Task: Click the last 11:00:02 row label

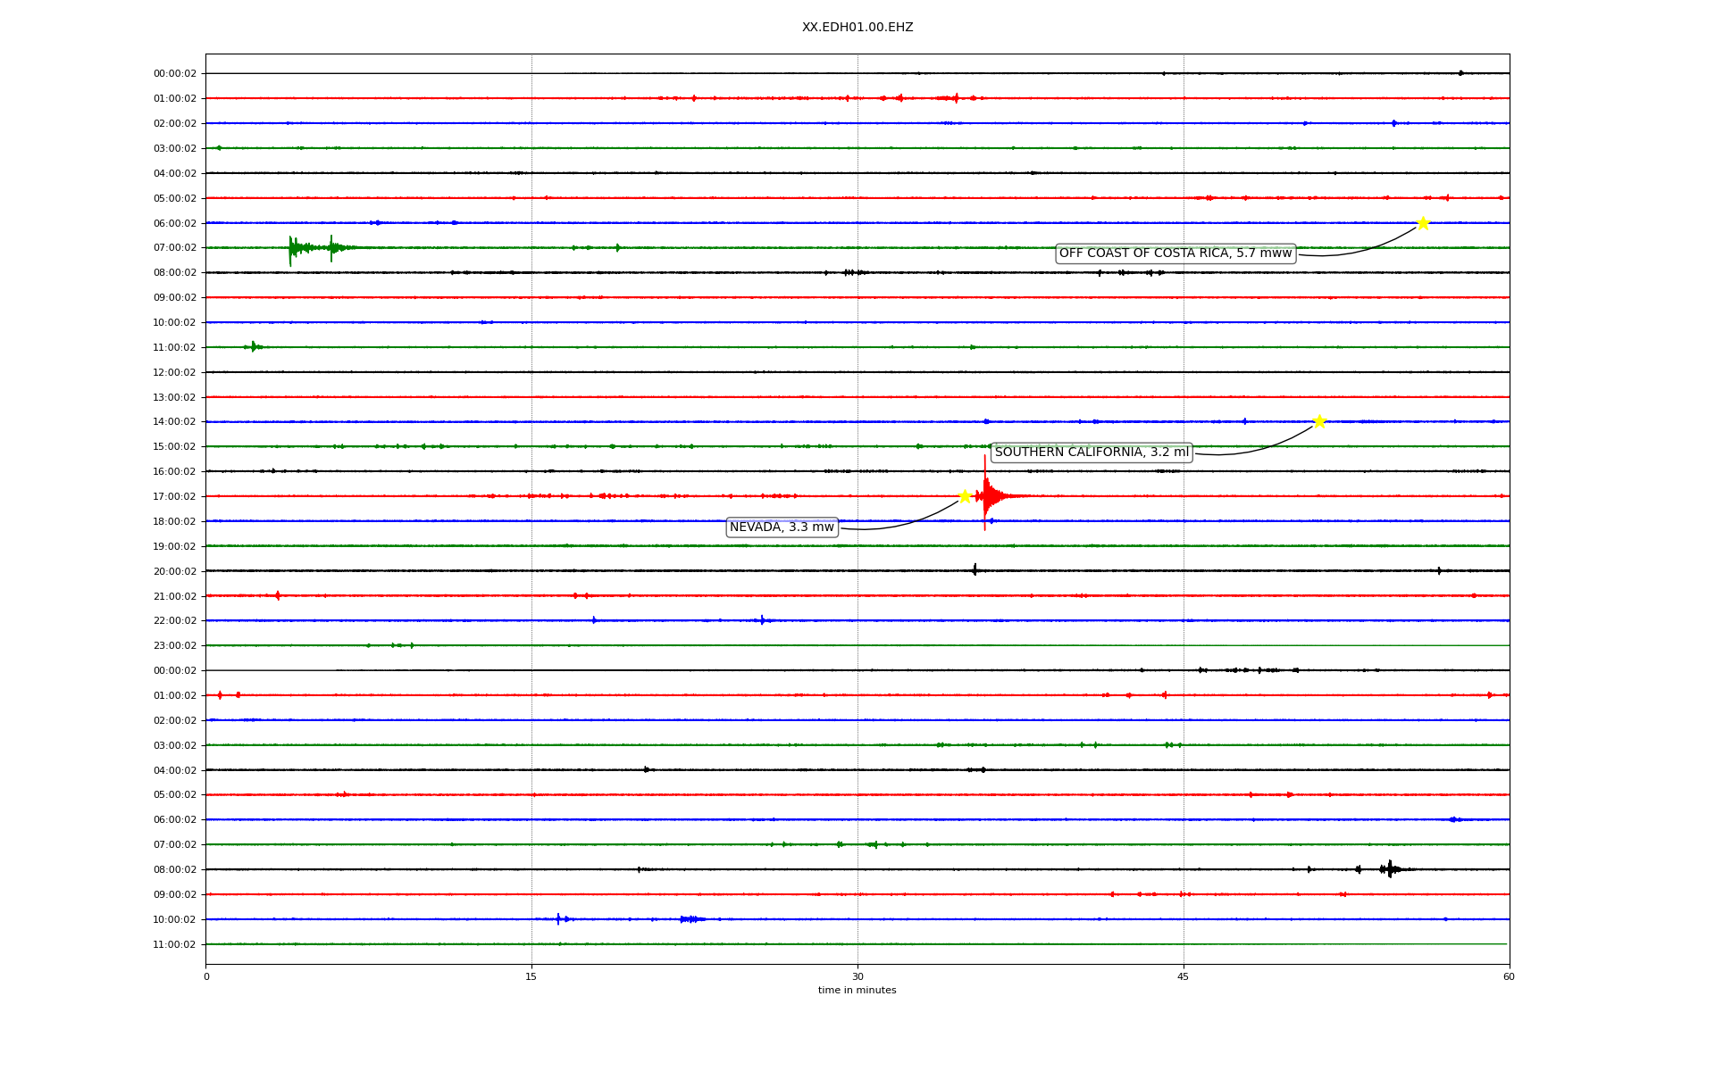Action: pyautogui.click(x=175, y=944)
